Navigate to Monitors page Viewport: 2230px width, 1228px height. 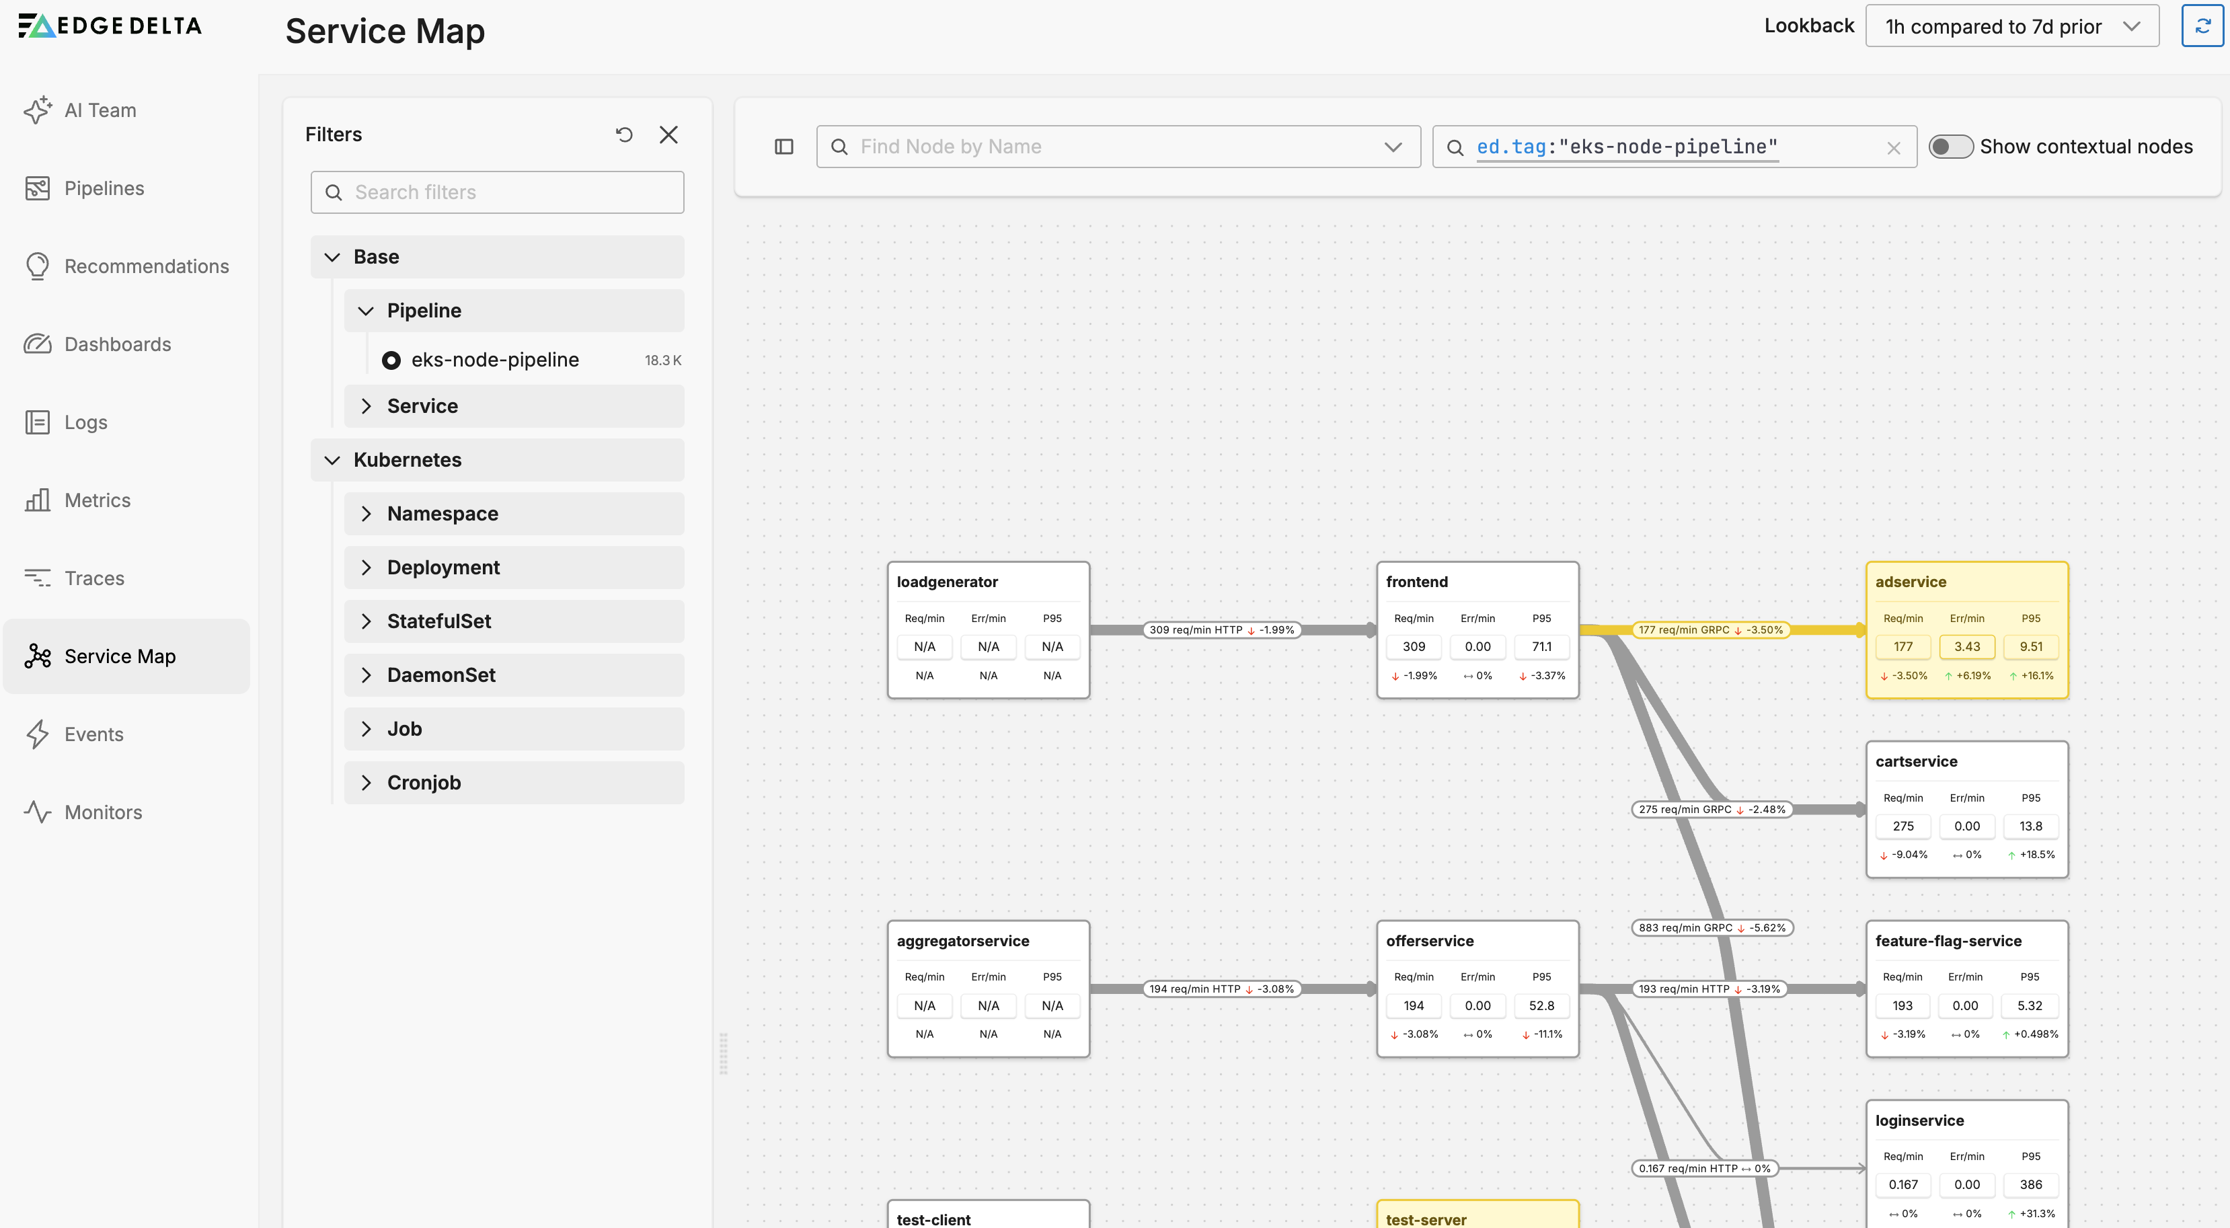pos(103,812)
